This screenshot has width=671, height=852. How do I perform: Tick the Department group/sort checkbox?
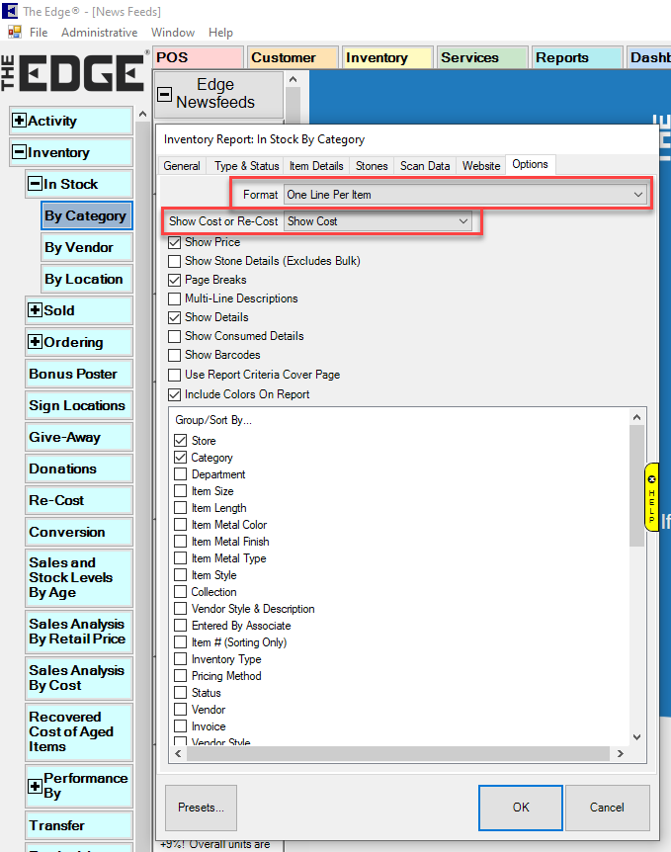click(x=180, y=474)
